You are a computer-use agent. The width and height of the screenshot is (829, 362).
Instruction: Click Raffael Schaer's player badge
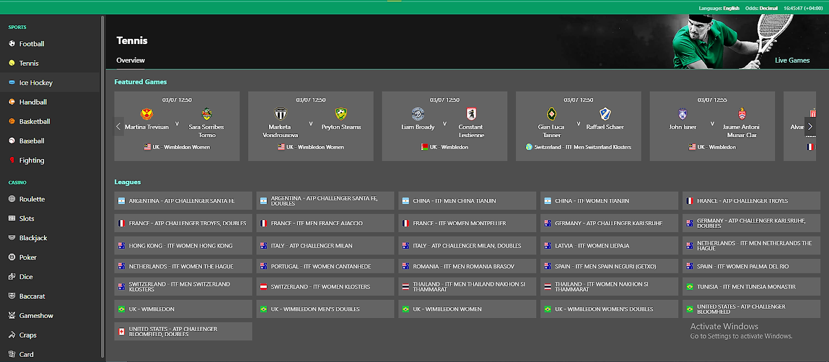(x=605, y=114)
